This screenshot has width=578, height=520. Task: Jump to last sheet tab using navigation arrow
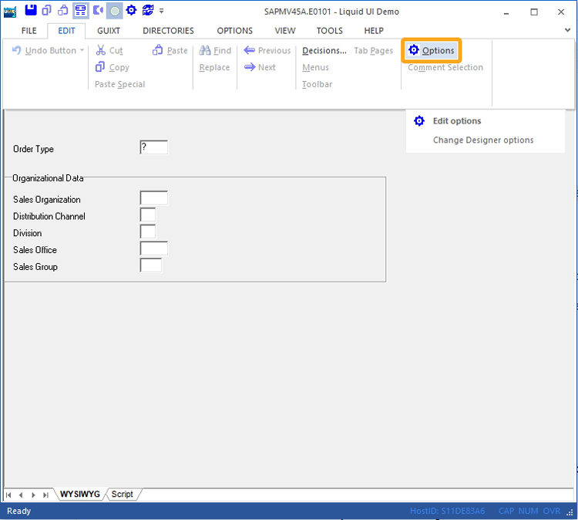click(46, 495)
